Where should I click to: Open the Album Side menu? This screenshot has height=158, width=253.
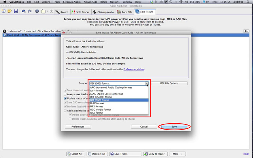point(91,2)
